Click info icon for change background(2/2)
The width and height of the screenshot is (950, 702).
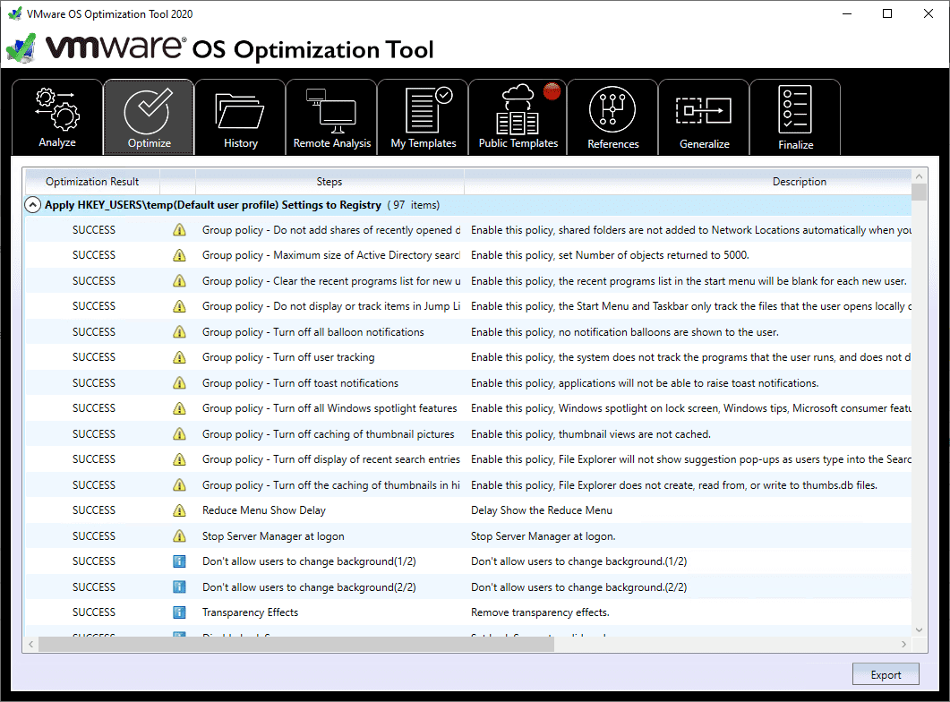(x=179, y=586)
